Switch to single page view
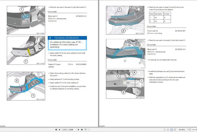197x132 pixels. 164,130
